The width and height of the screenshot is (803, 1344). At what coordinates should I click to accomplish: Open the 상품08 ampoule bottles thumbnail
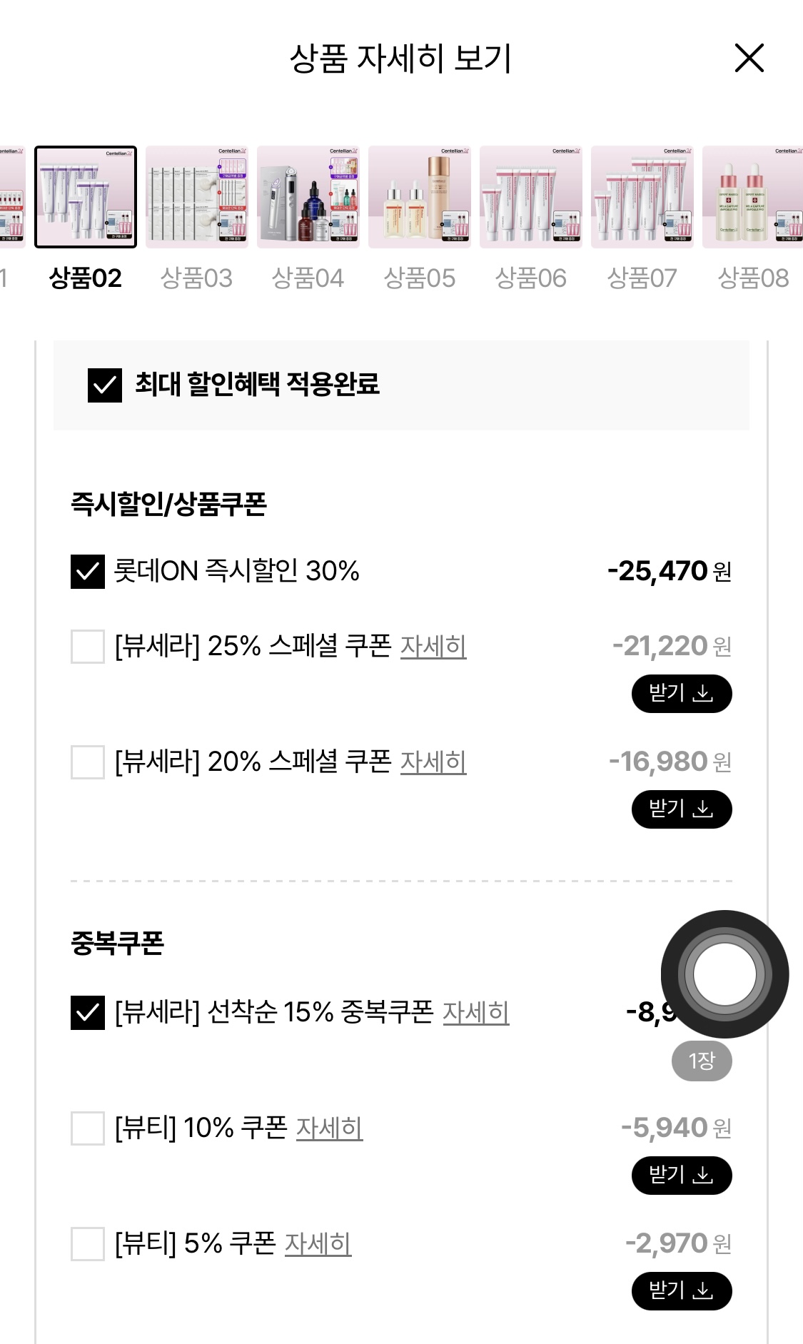[x=752, y=197]
